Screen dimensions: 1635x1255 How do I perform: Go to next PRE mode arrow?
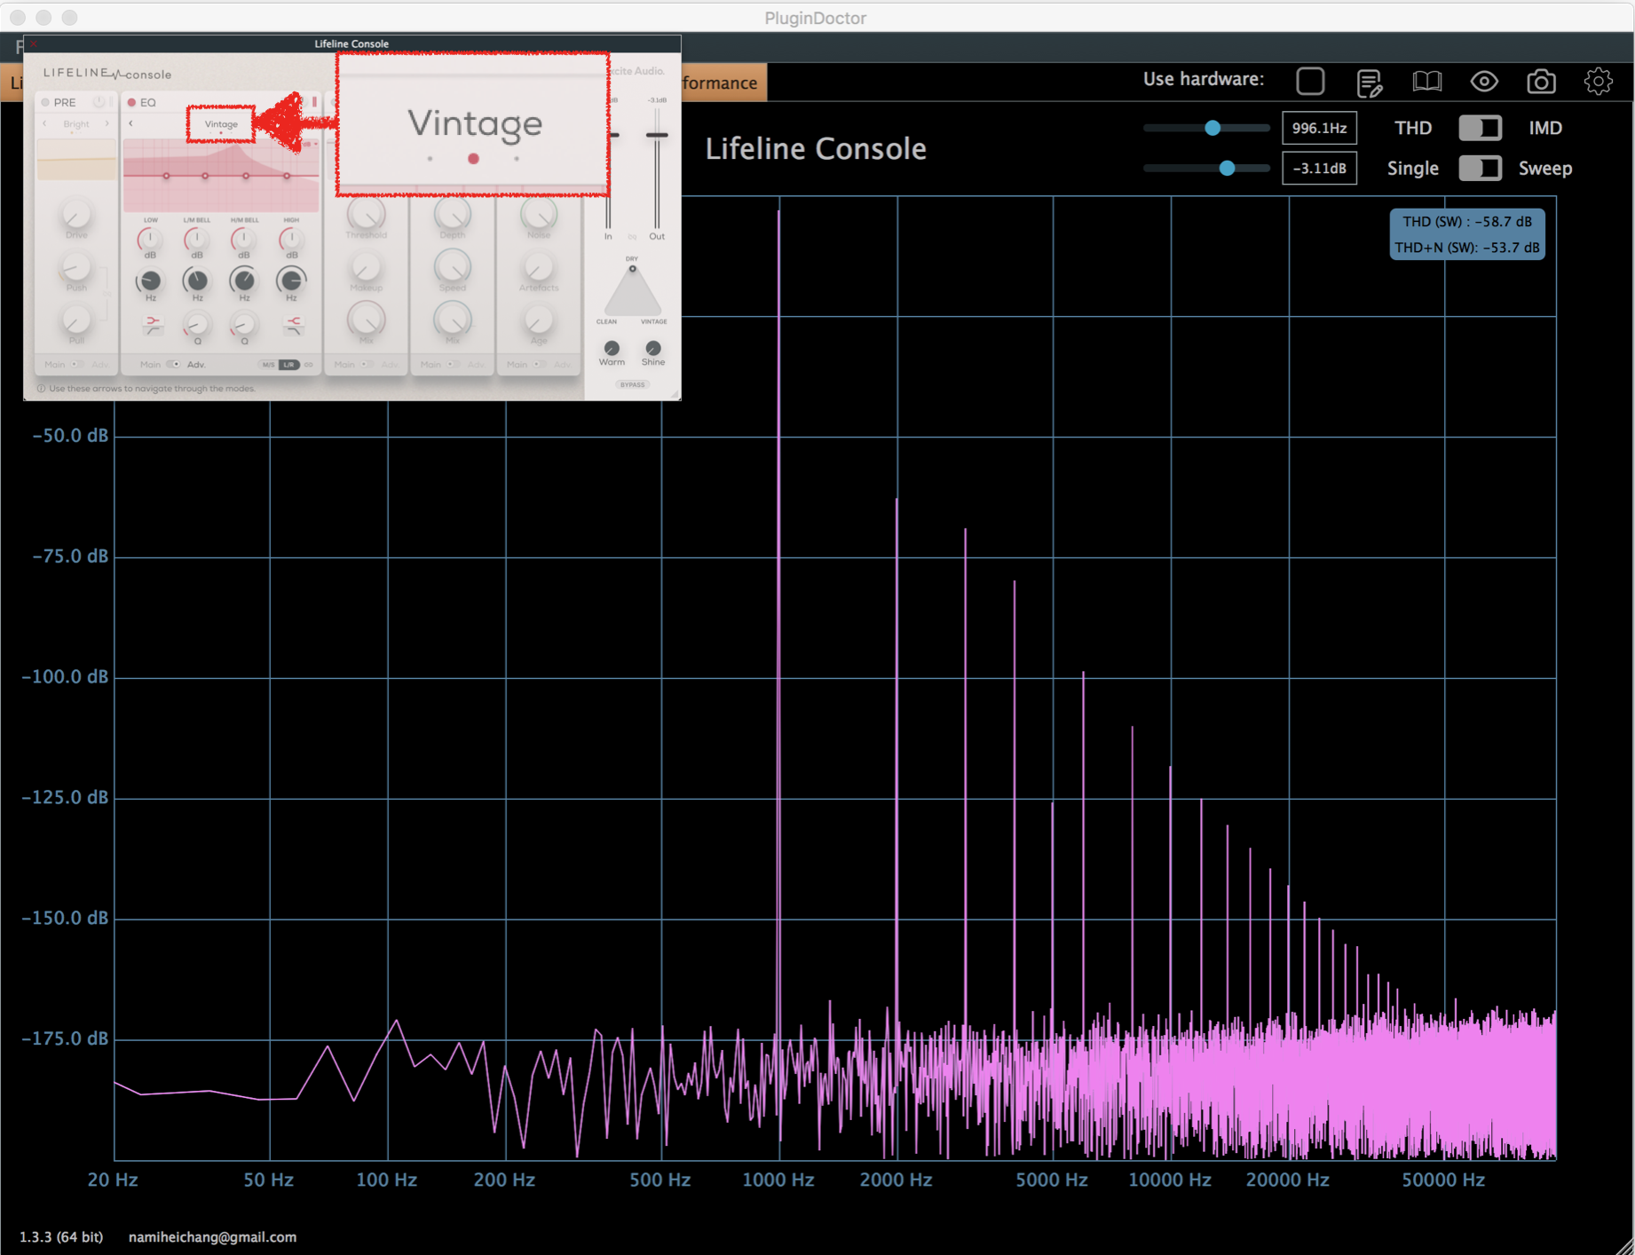point(107,123)
